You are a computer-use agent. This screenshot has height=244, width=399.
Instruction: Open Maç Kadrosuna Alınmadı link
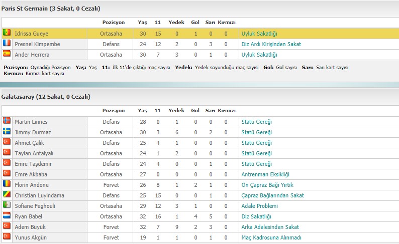coord(271,237)
